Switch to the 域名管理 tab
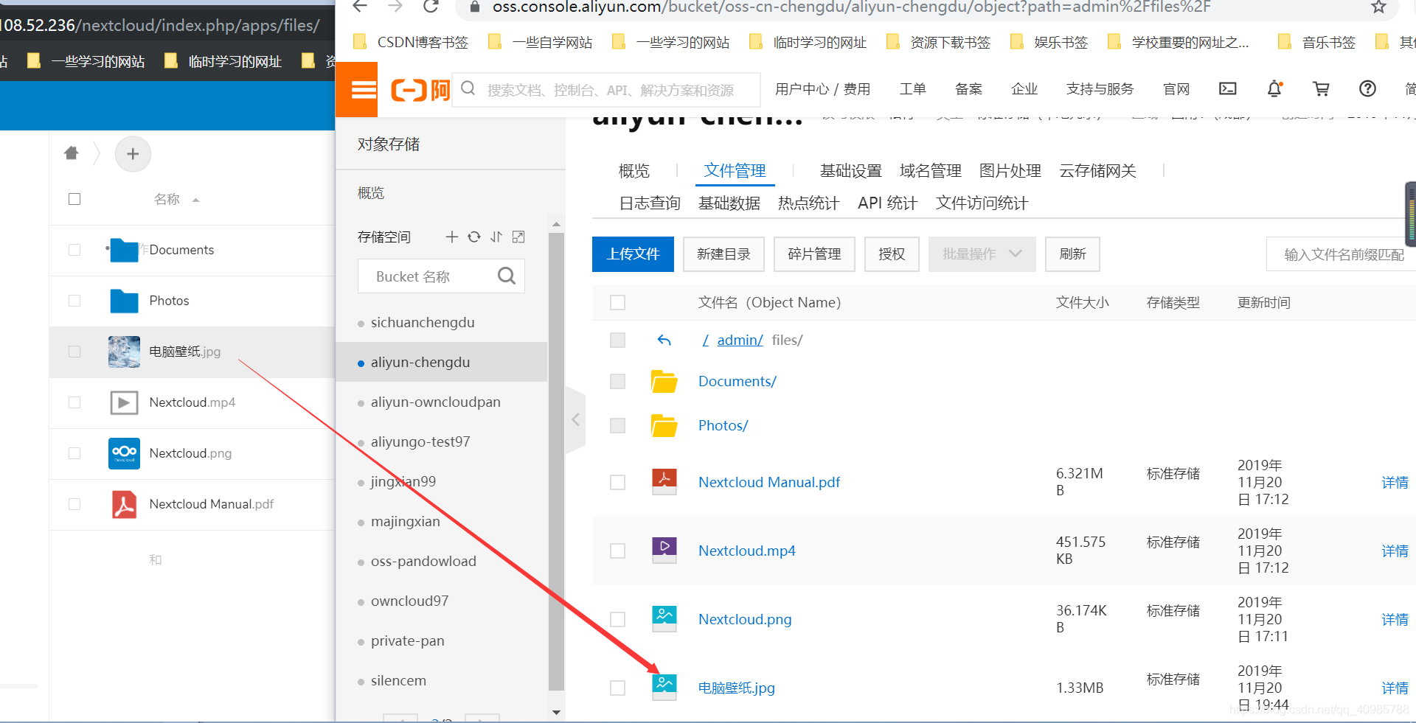This screenshot has height=723, width=1416. point(931,171)
